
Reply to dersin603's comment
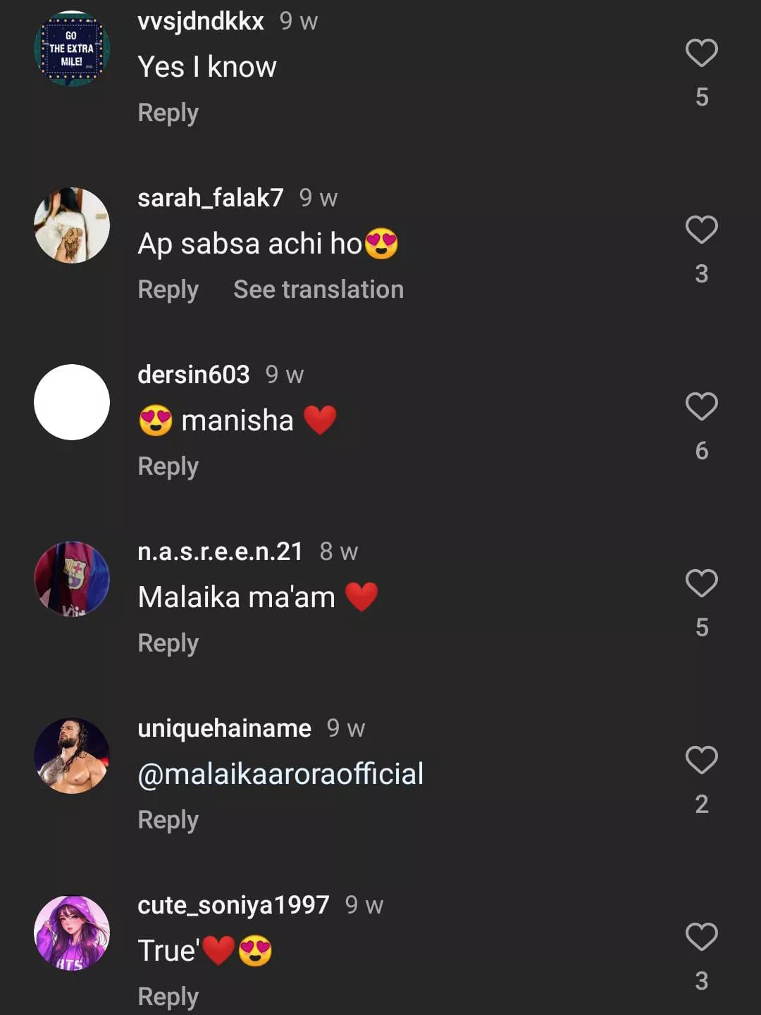[x=168, y=467]
